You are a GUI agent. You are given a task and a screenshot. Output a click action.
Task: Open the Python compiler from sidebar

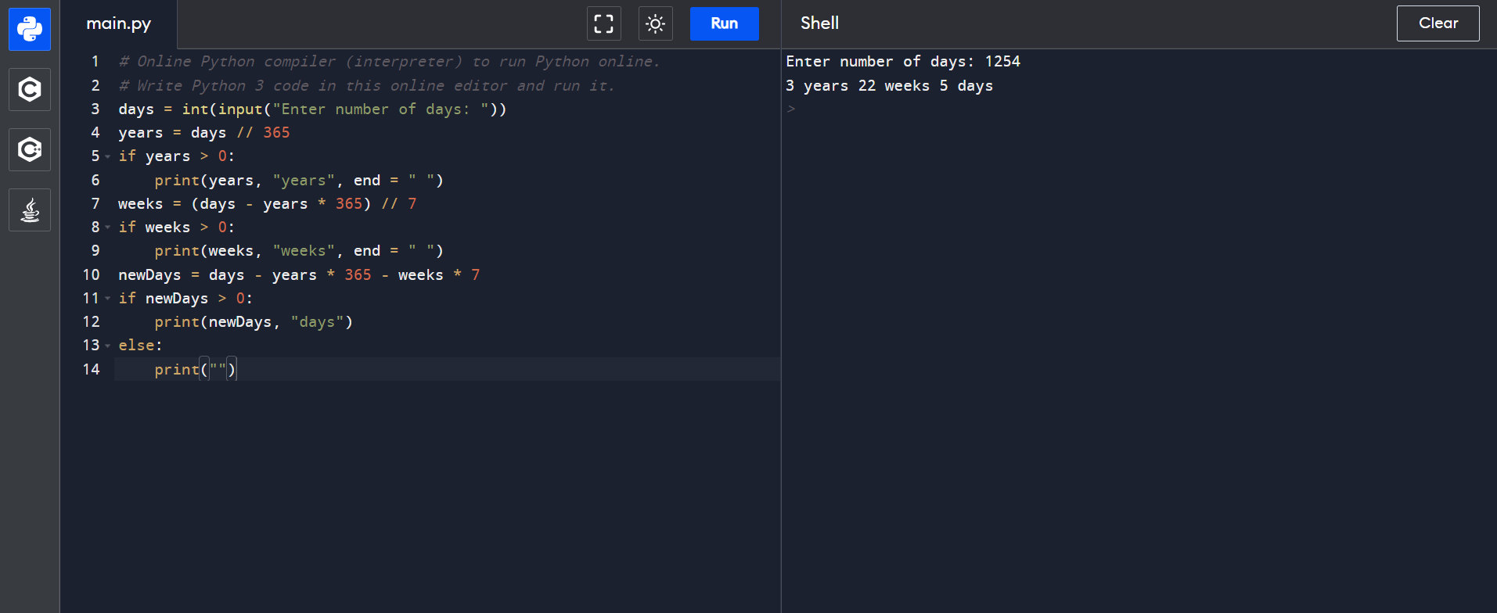[x=30, y=30]
